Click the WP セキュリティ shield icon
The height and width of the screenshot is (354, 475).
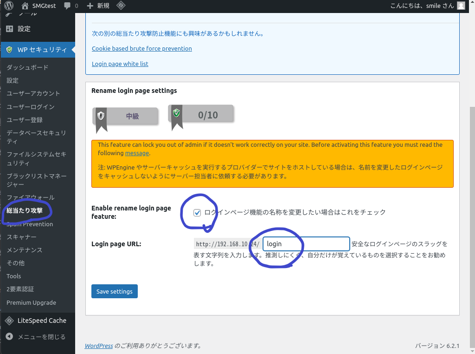(x=9, y=50)
